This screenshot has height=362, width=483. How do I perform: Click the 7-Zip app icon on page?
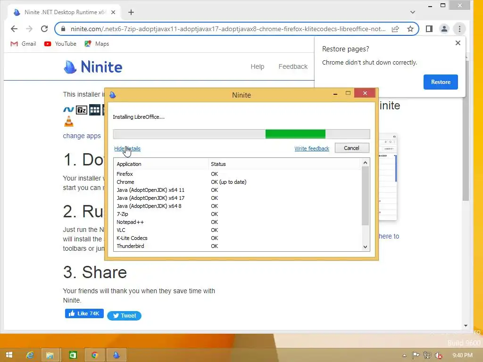pos(81,110)
